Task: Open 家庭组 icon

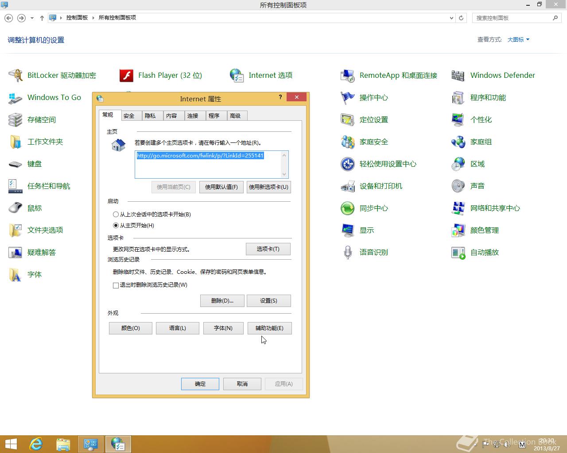Action: tap(458, 142)
